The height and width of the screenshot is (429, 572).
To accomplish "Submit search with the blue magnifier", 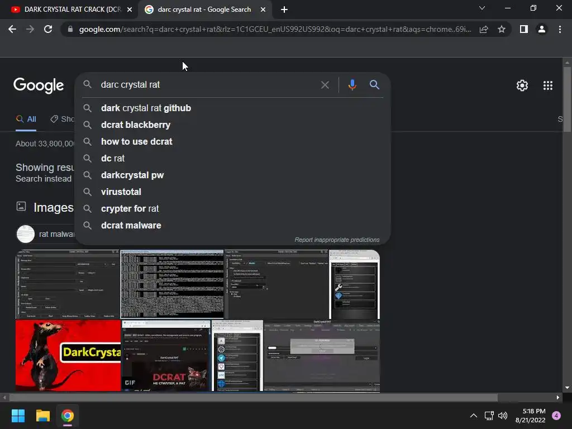I will click(374, 85).
